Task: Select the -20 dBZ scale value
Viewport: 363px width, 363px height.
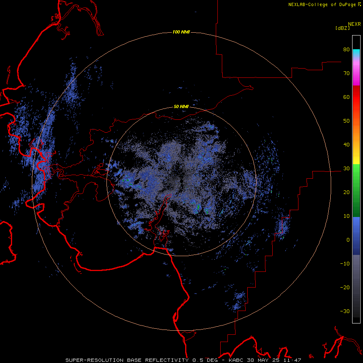Action: coord(345,288)
